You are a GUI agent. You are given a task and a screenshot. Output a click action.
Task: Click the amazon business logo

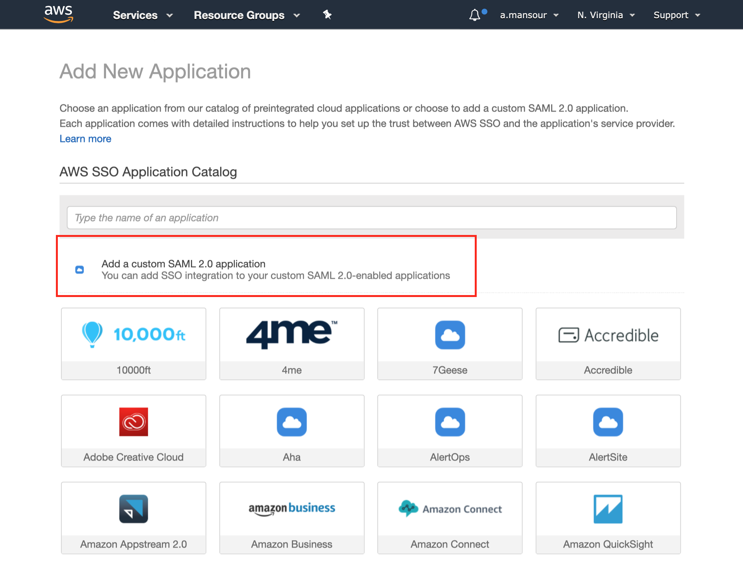tap(292, 509)
